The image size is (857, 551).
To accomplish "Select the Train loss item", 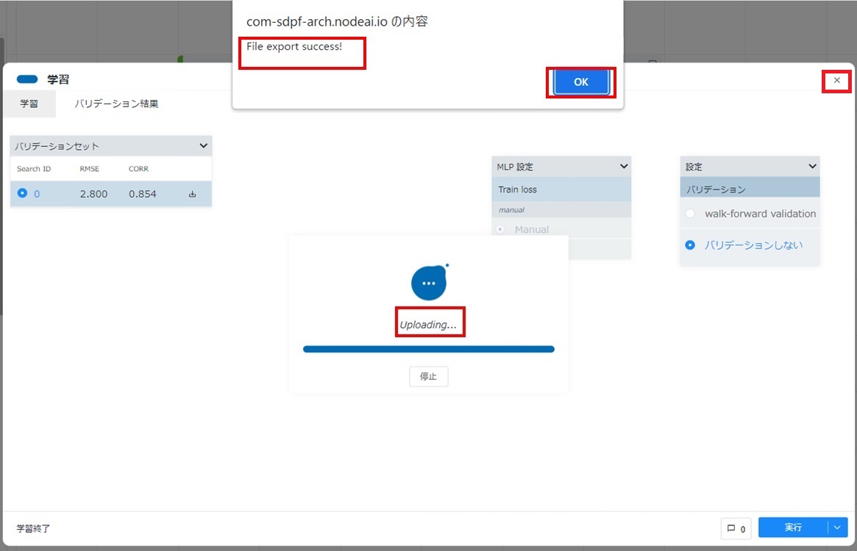I will [x=561, y=190].
